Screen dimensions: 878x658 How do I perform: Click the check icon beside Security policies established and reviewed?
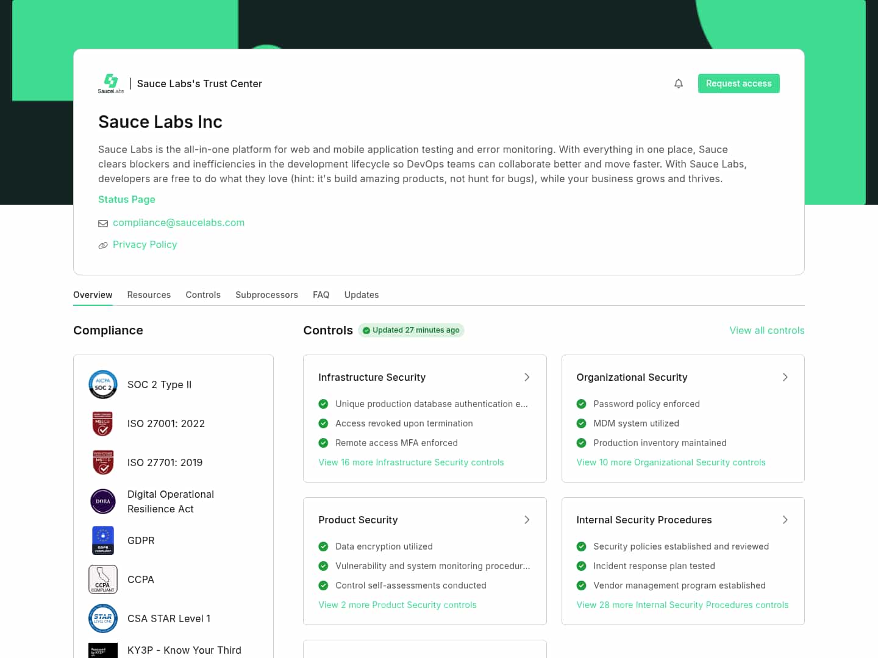coord(581,547)
